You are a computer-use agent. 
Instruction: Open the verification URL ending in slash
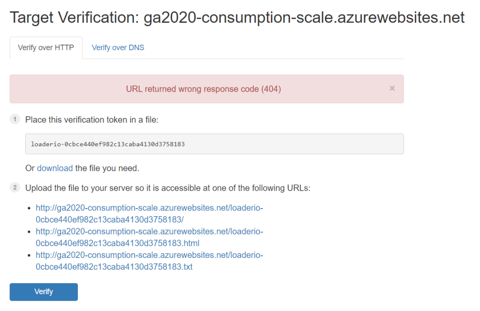(149, 213)
